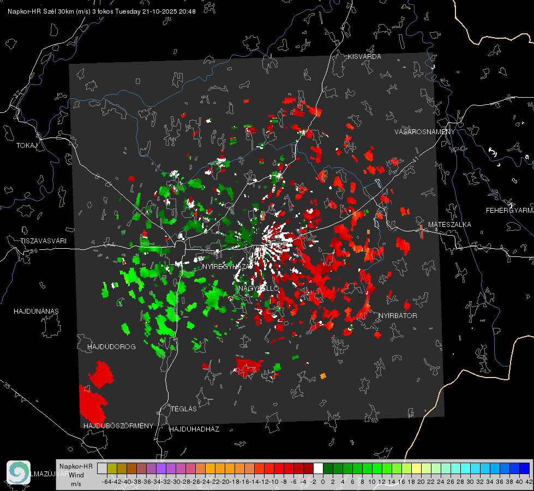The width and height of the screenshot is (534, 491).
Task: Click the small orange echo south of Nagykálló
Action: tap(323, 376)
